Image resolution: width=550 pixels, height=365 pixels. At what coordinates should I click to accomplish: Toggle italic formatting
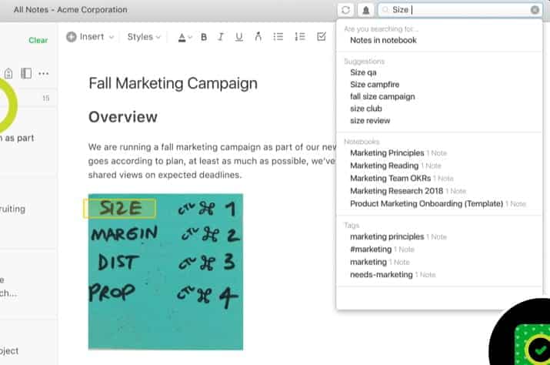(221, 37)
